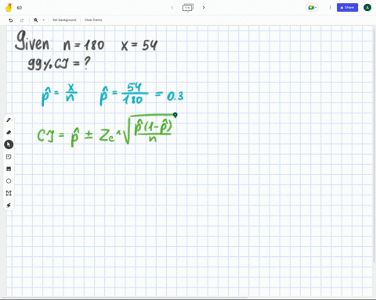Screen dimensions: 376x300
Task: Click the jam title "60"
Action: click(20, 8)
